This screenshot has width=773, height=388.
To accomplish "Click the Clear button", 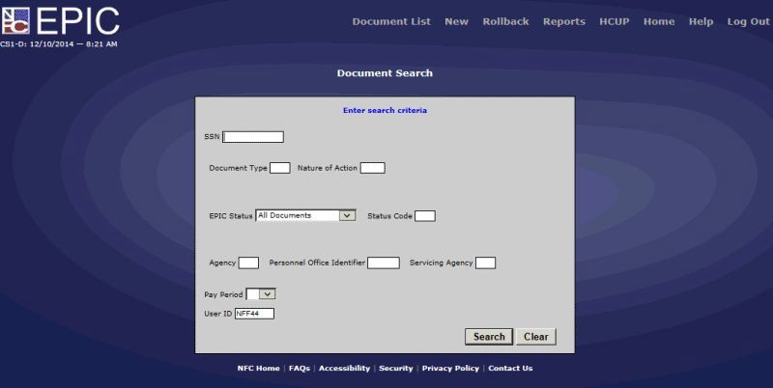I will 536,337.
